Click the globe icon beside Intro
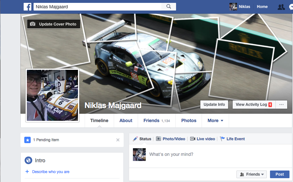The height and width of the screenshot is (182, 293). click(x=29, y=160)
